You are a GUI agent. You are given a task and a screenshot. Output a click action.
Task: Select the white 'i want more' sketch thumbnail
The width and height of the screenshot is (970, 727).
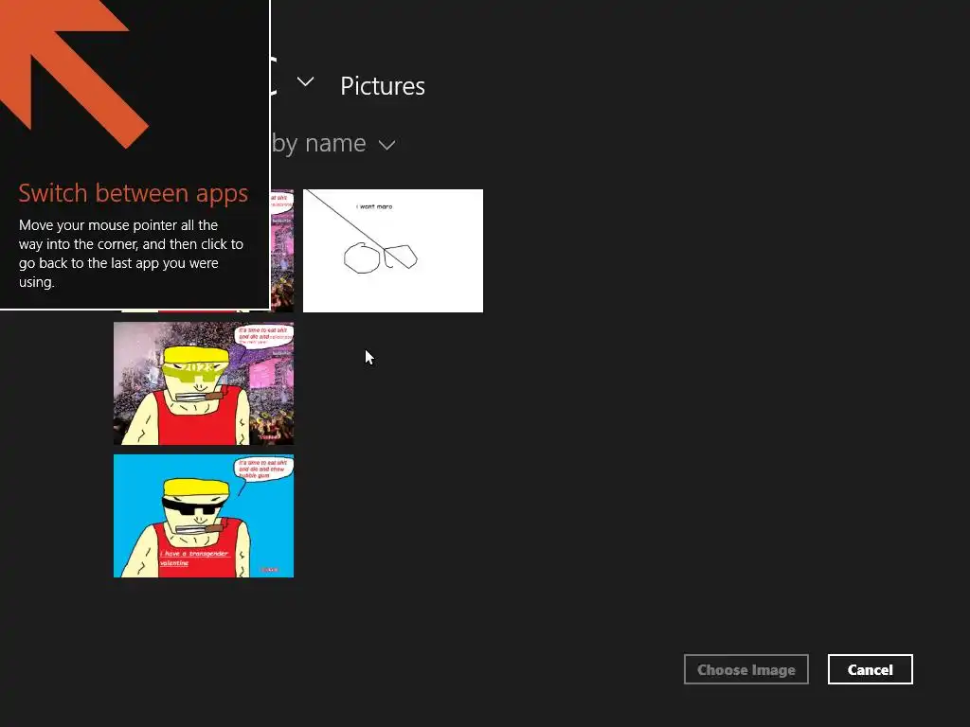393,250
